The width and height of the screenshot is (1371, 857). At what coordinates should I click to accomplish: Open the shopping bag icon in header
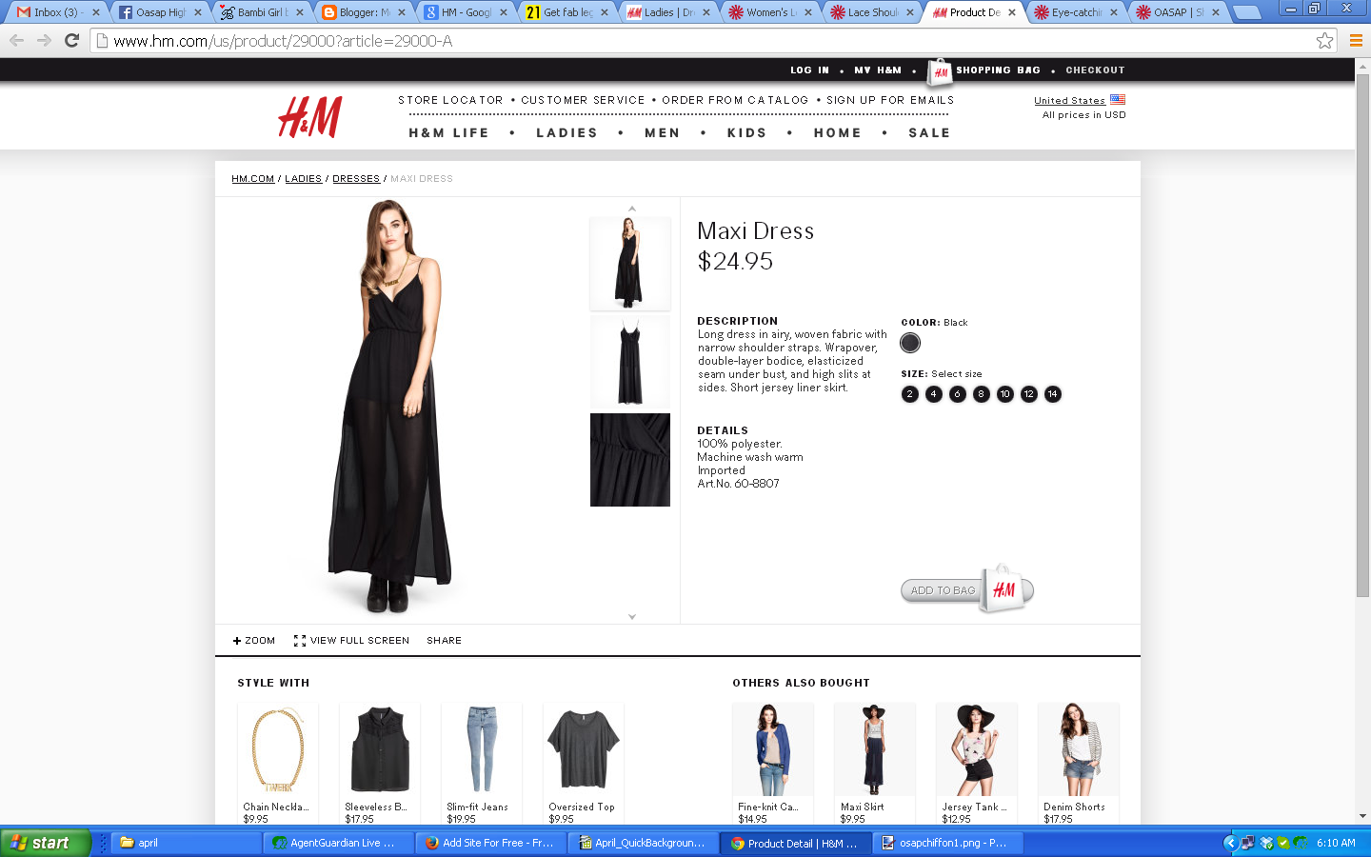(x=940, y=71)
